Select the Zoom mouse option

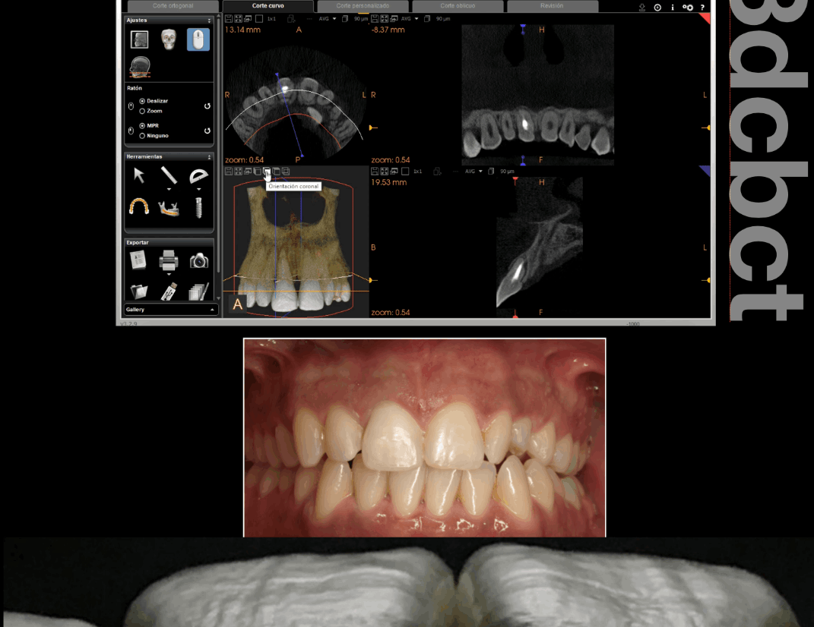tap(142, 111)
